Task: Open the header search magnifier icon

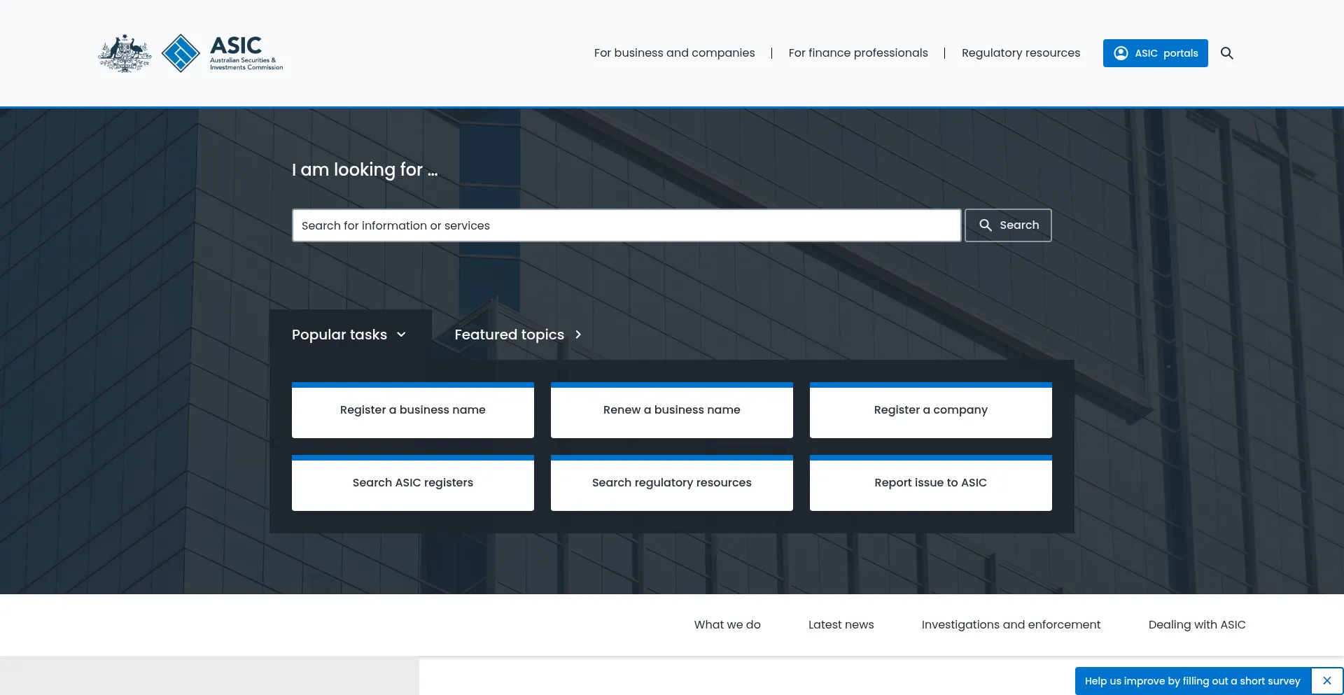Action: click(x=1227, y=53)
